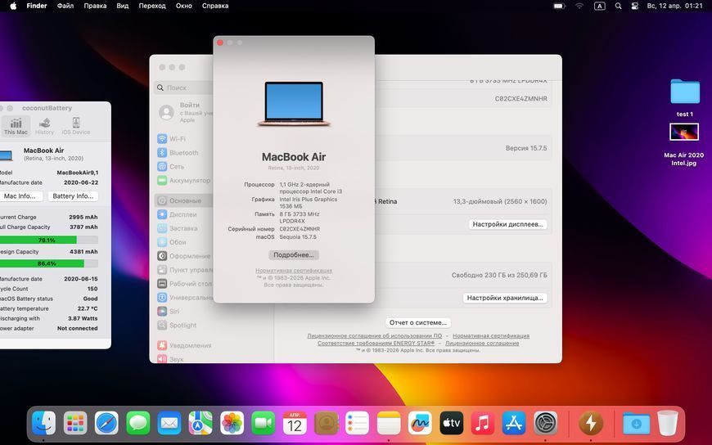Switch to History tab in coconutBattery
Screen dimensions: 712x445
pos(44,126)
